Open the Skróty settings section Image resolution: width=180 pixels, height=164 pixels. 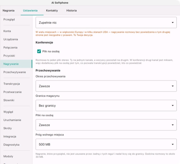click(x=16, y=128)
